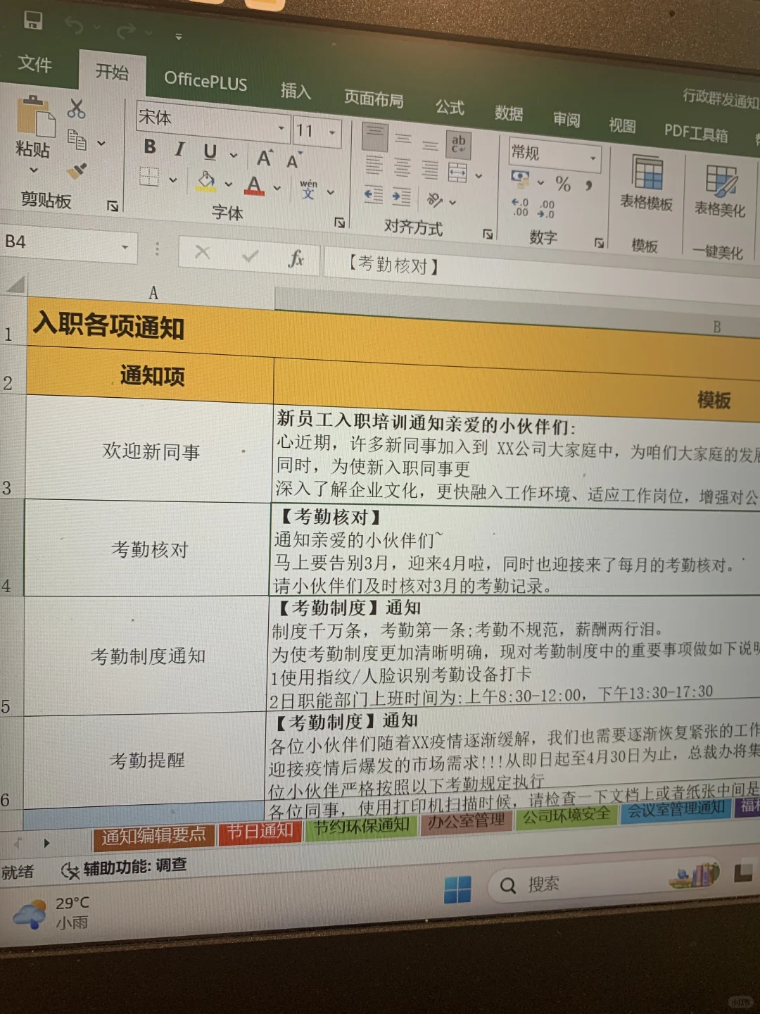The height and width of the screenshot is (1014, 760).
Task: Click the Increase Indent icon
Action: click(x=401, y=197)
